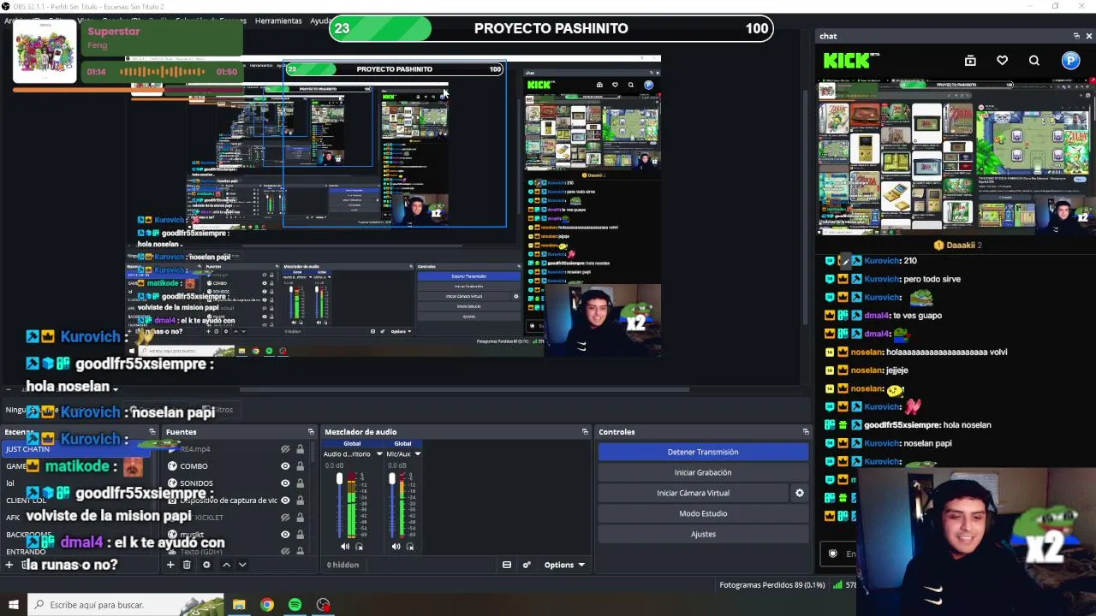Open the Herramientas menu
The width and height of the screenshot is (1096, 616).
[x=278, y=21]
